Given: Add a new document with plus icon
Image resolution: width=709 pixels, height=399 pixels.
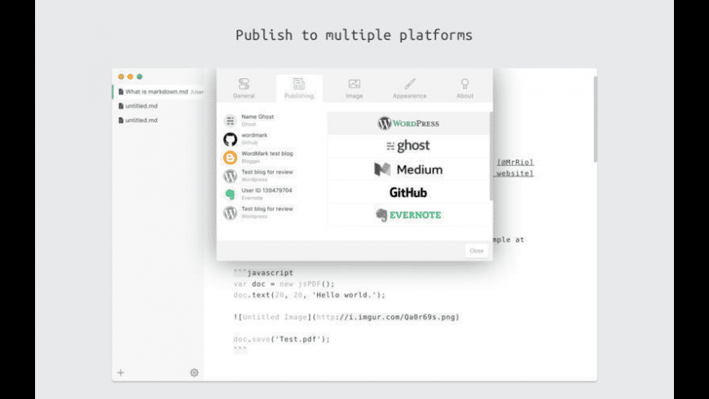Looking at the screenshot, I should click(x=121, y=373).
